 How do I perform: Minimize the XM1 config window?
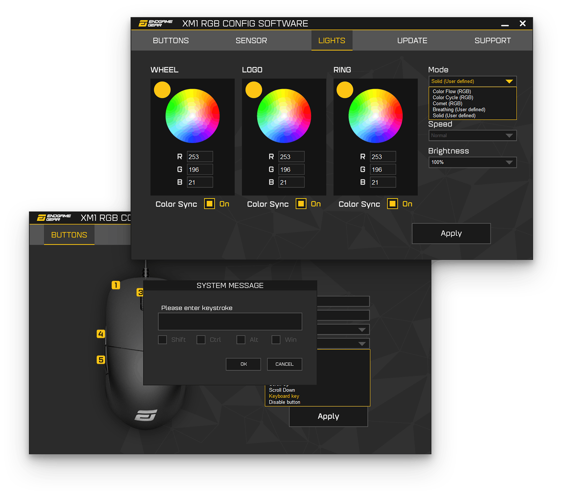click(505, 24)
